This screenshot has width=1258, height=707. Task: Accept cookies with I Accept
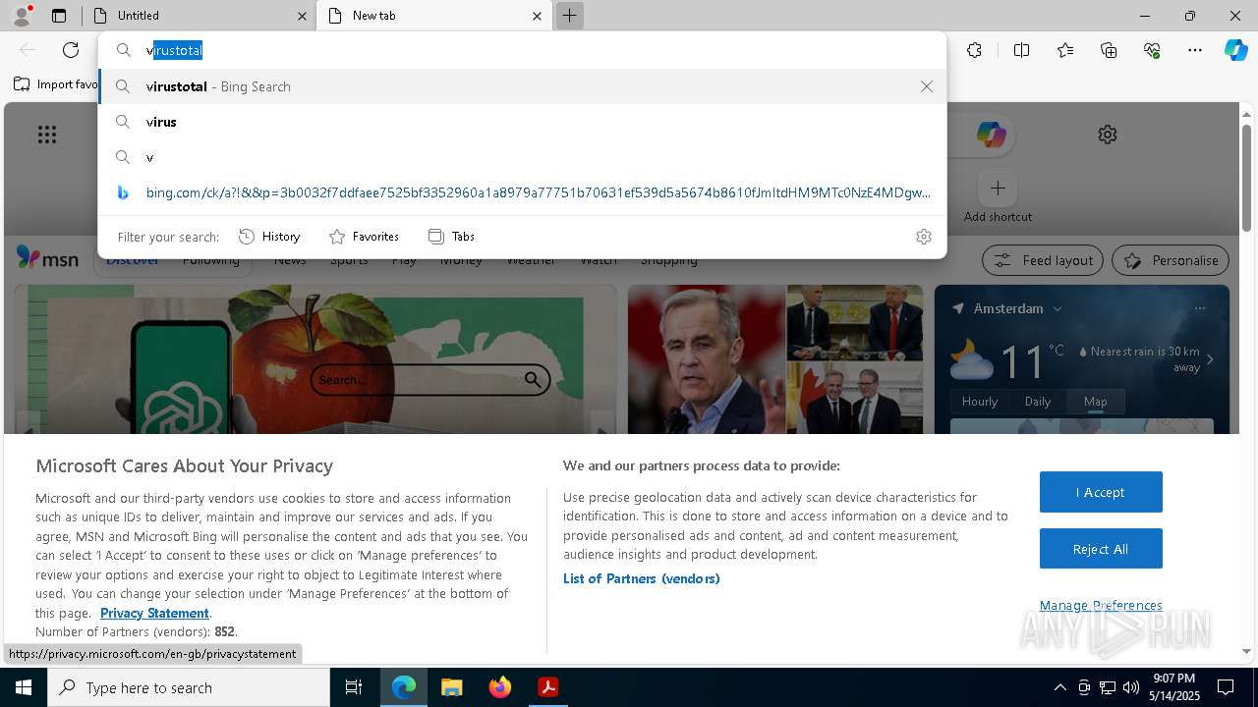pyautogui.click(x=1101, y=492)
